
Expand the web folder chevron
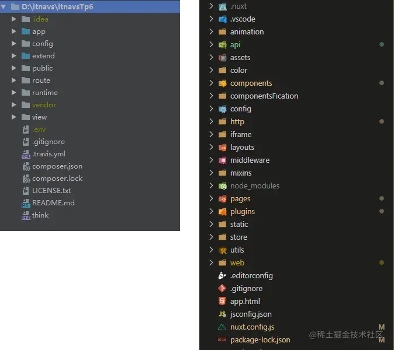coord(211,262)
